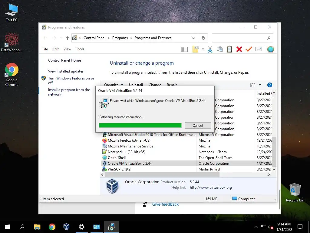
Task: Open the Organize dropdown
Action: [114, 85]
